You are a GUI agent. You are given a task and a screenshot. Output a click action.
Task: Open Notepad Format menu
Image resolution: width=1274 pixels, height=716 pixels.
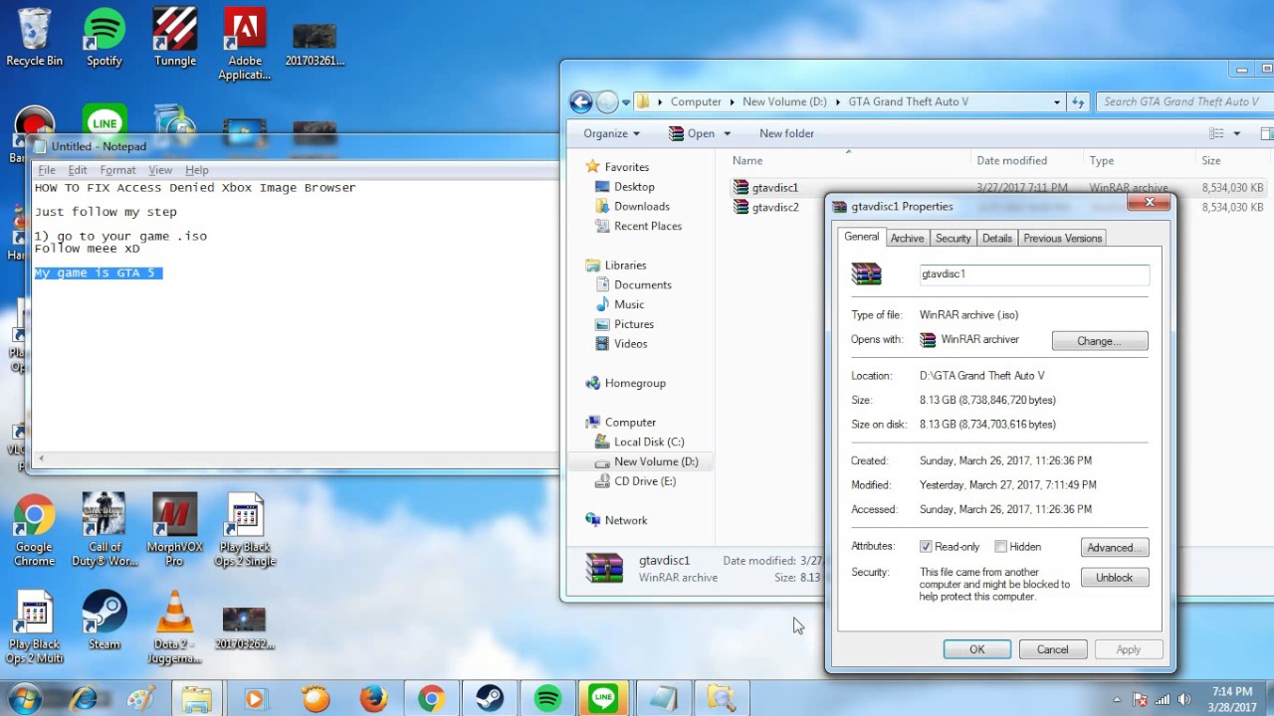(117, 170)
